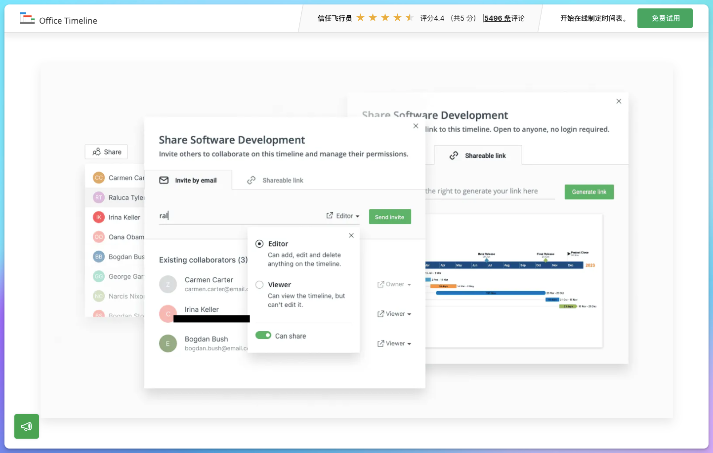
Task: Click the chain link icon beside Shareable link
Action: 252,181
